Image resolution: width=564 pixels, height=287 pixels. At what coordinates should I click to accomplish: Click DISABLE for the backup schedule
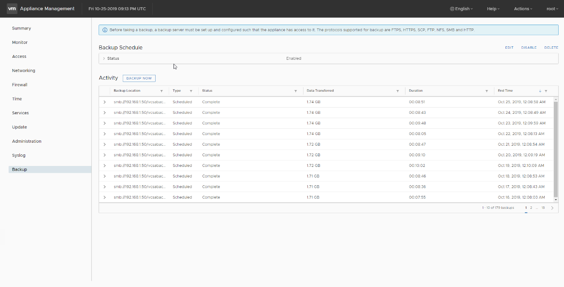pos(529,47)
